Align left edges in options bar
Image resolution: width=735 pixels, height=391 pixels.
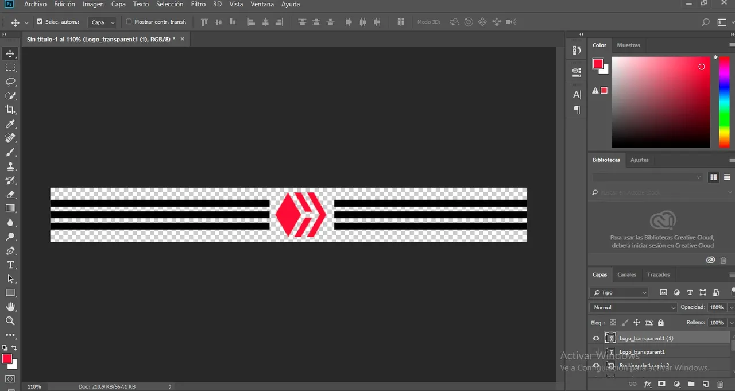tap(251, 22)
